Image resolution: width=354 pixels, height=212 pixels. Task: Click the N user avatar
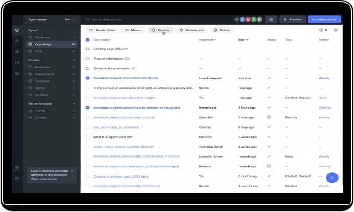tap(248, 19)
